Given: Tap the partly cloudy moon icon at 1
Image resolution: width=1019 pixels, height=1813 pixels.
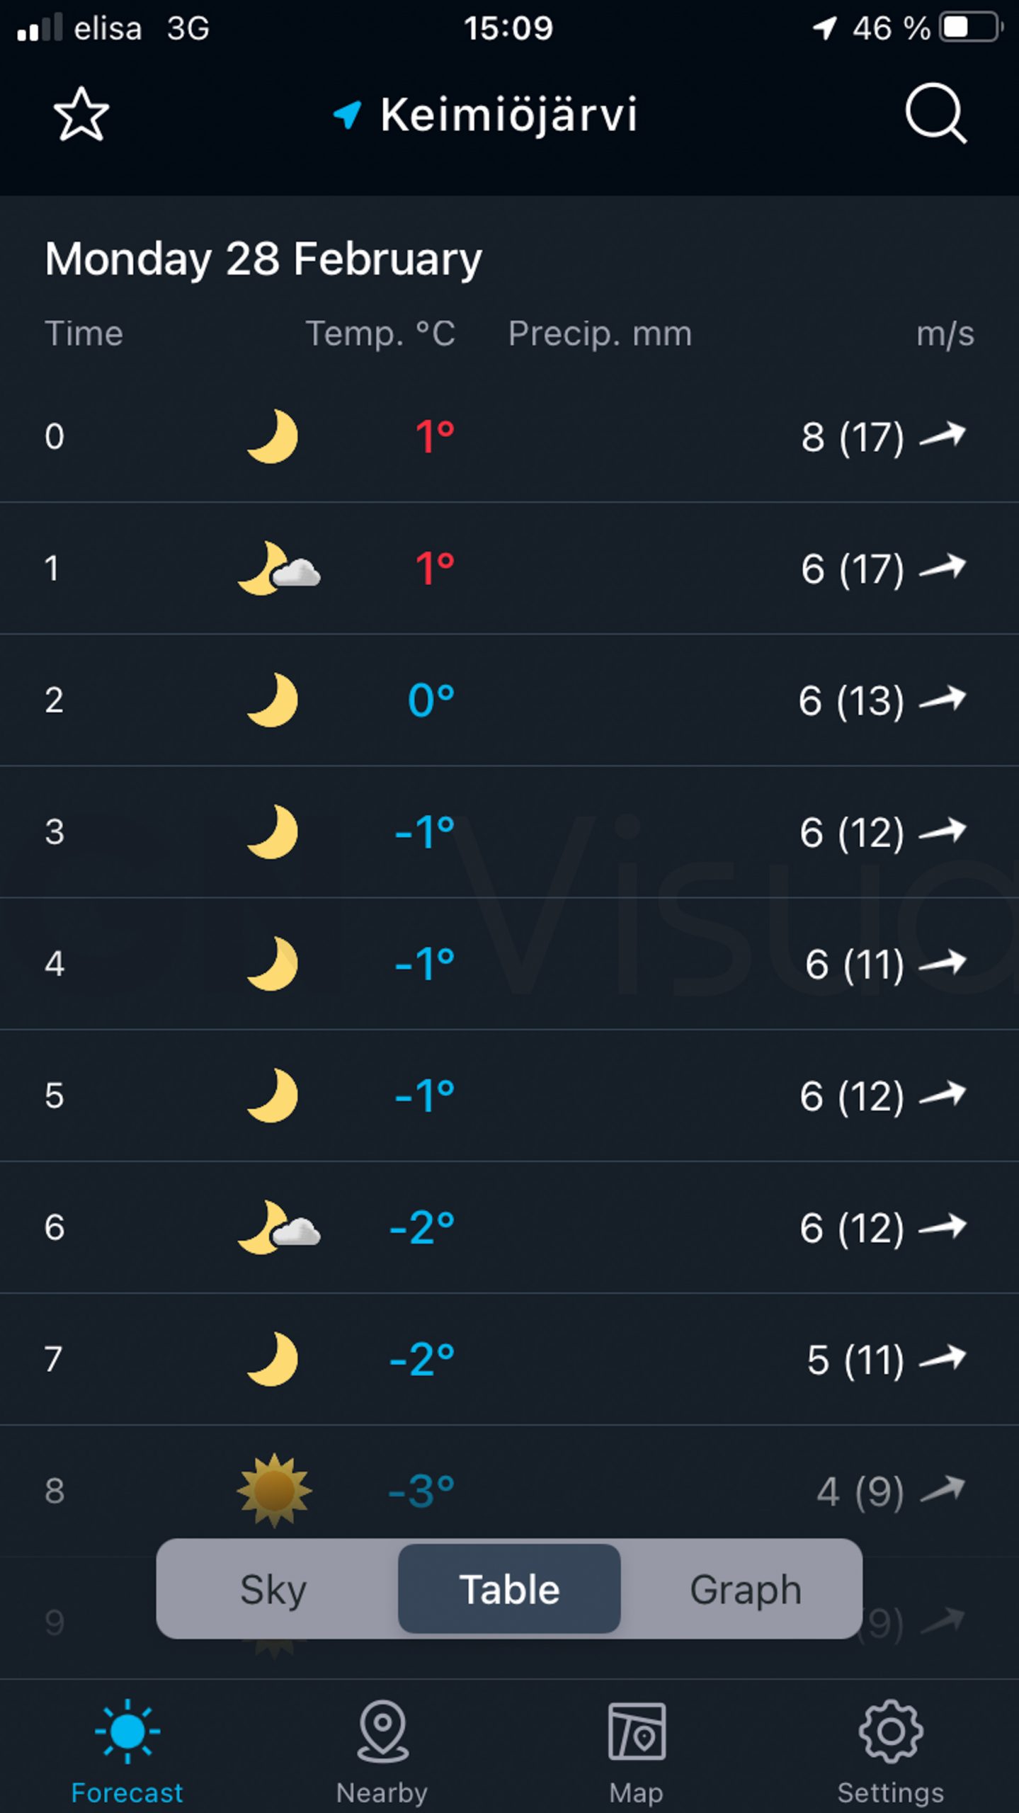Looking at the screenshot, I should click(278, 569).
